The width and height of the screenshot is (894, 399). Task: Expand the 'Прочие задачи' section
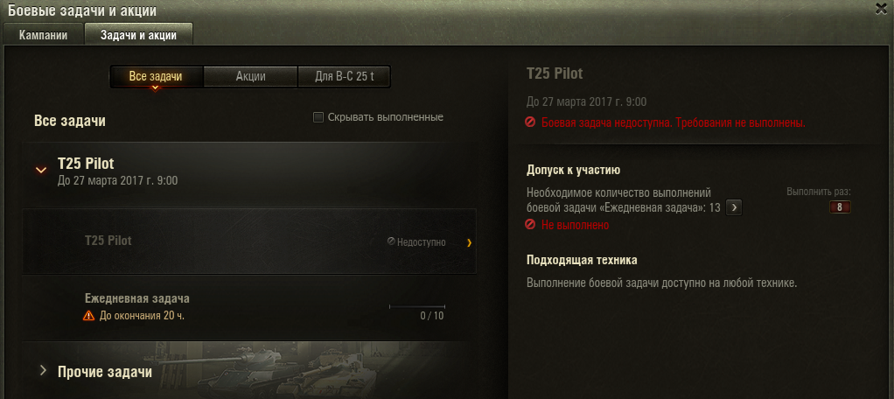pos(43,371)
